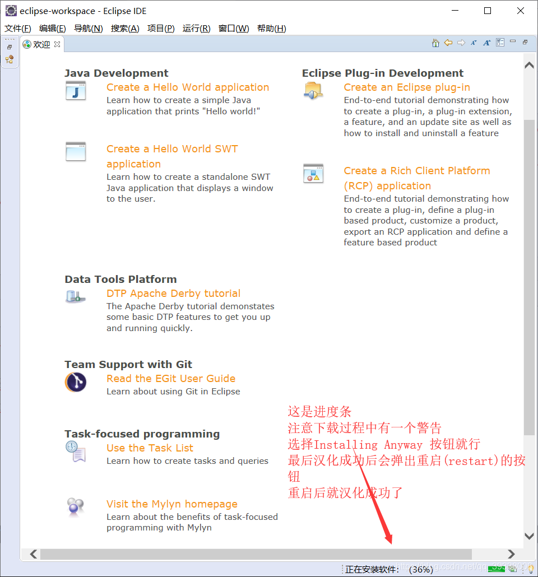Click the Eclipse application icon in title bar
Image resolution: width=538 pixels, height=577 pixels.
click(11, 11)
